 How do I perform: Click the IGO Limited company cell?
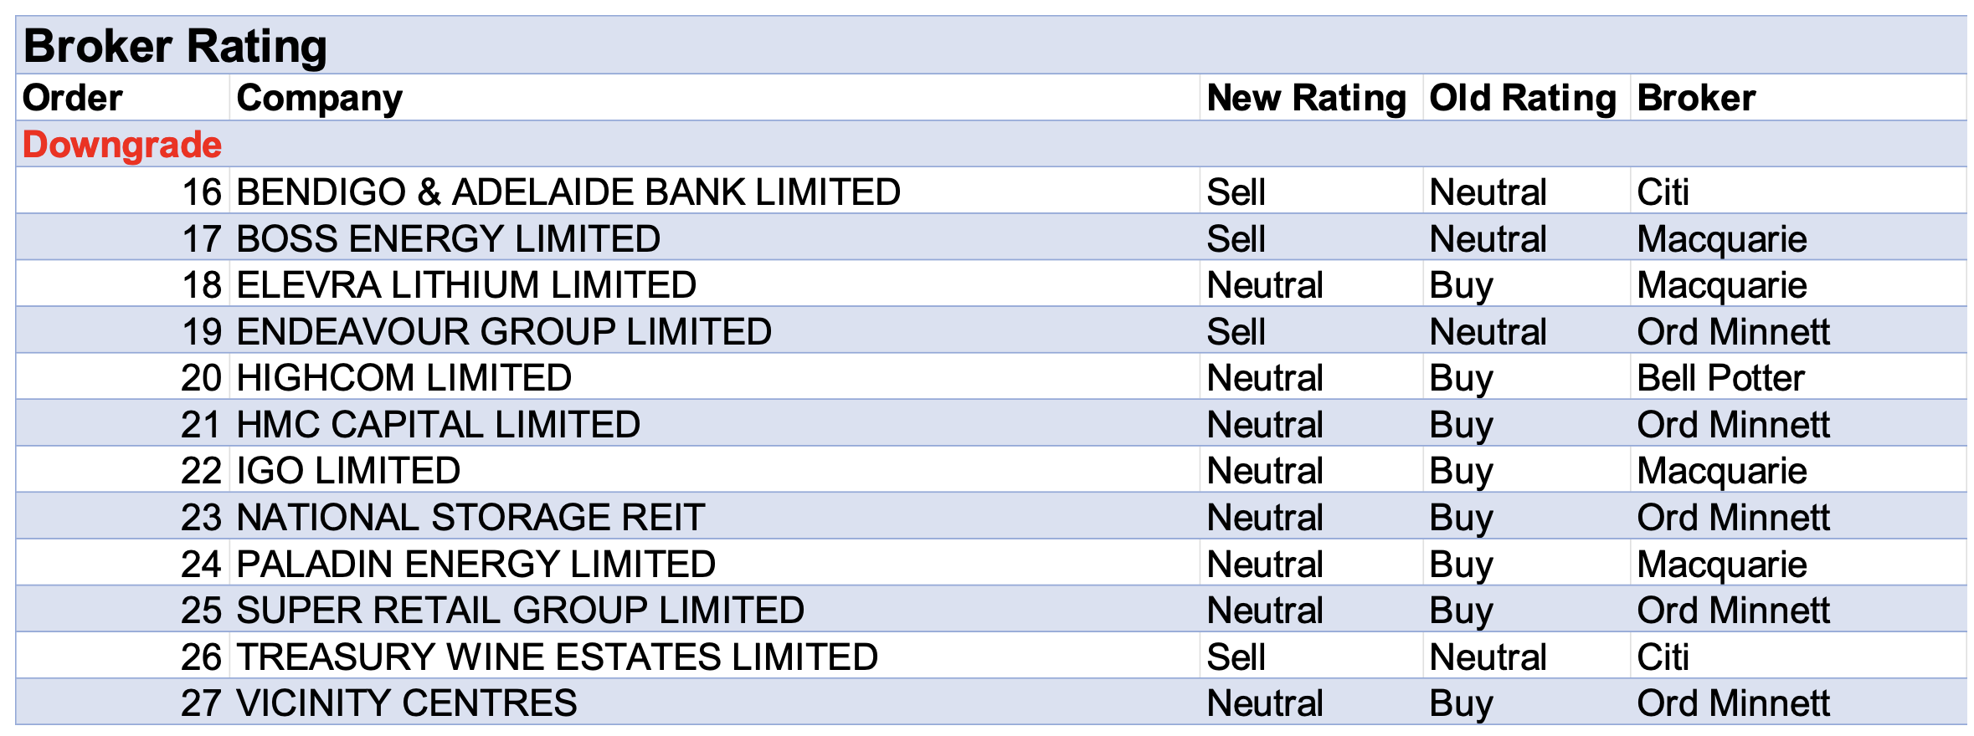pyautogui.click(x=348, y=471)
